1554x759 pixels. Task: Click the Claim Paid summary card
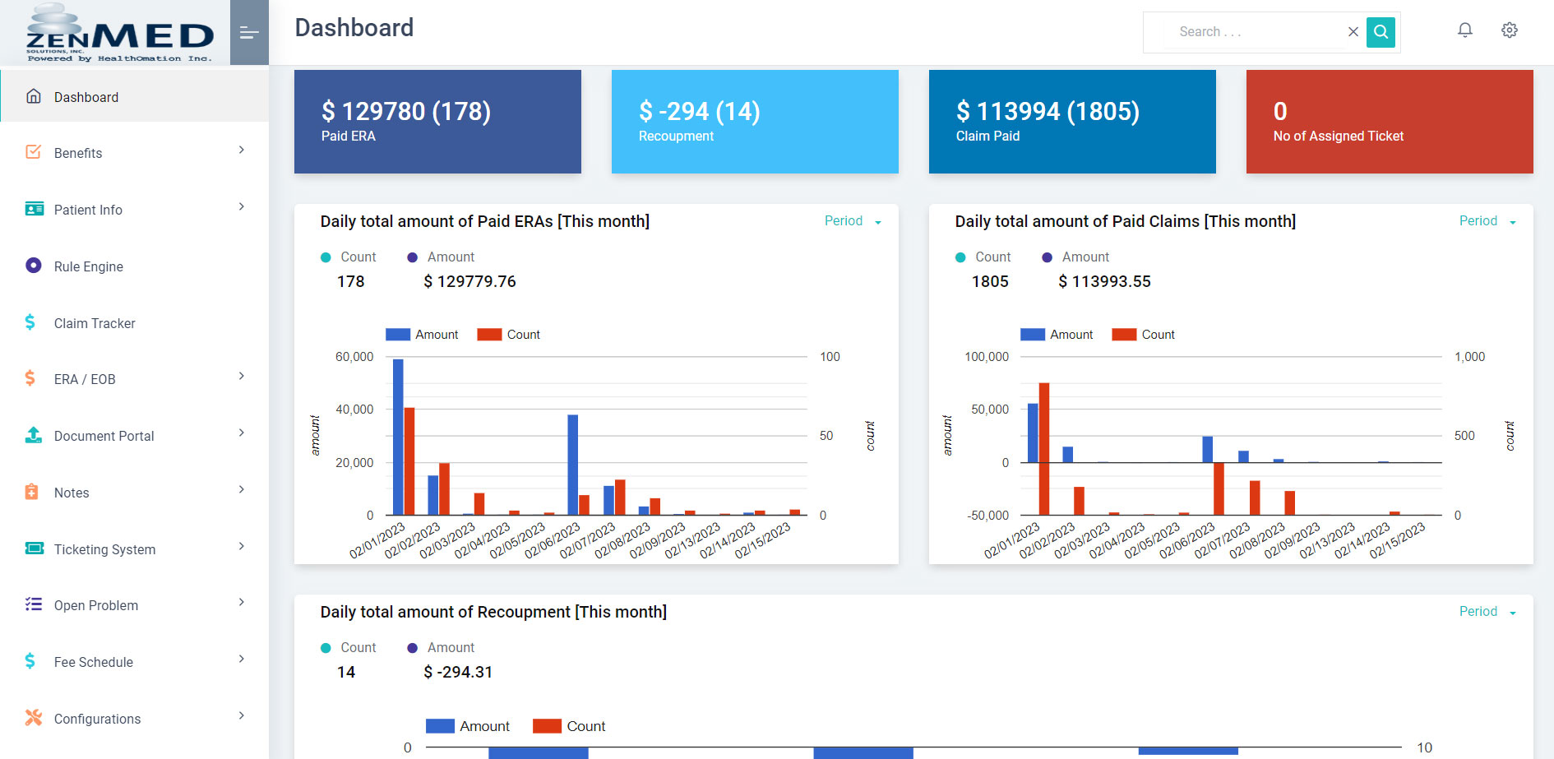tap(1072, 122)
